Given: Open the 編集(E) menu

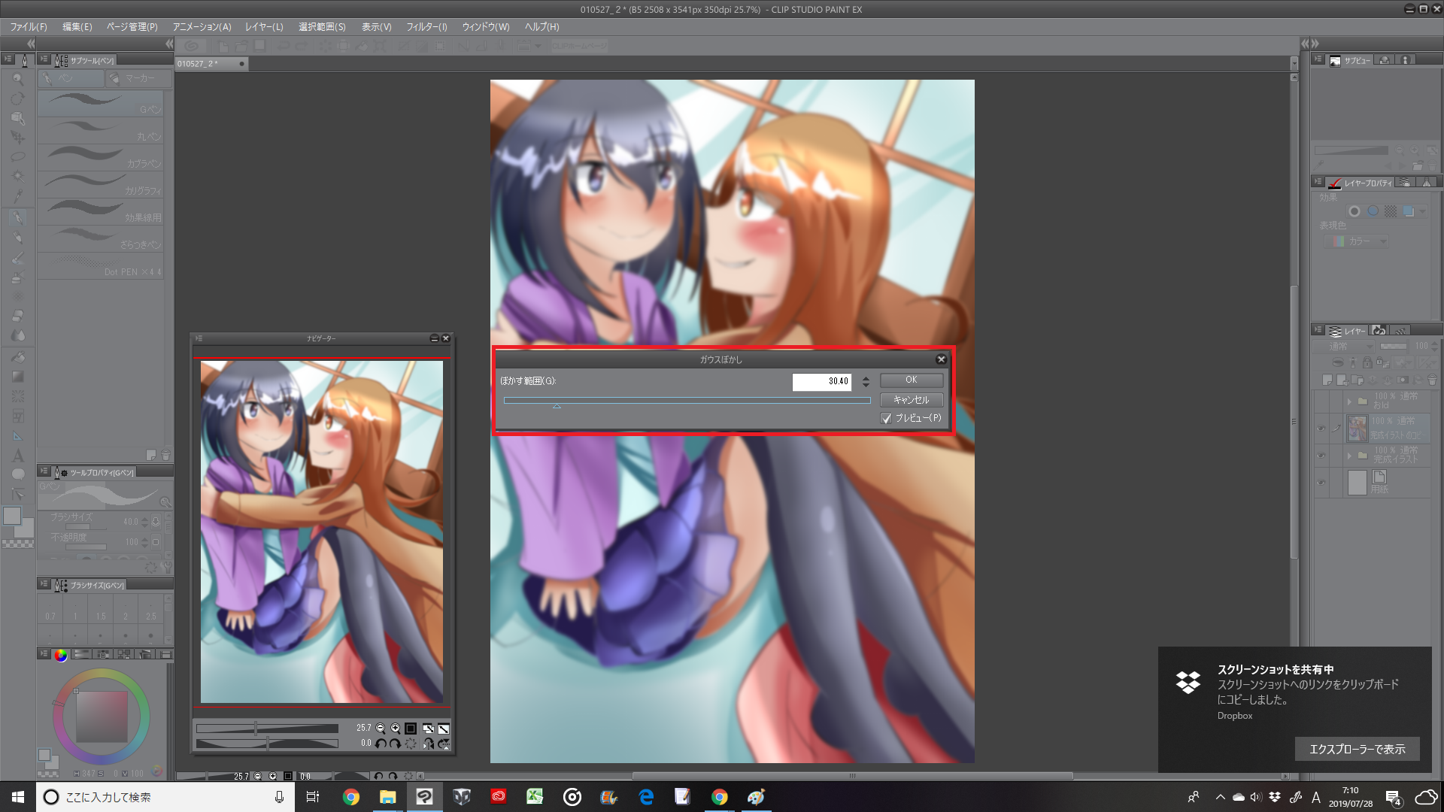Looking at the screenshot, I should click(x=77, y=26).
